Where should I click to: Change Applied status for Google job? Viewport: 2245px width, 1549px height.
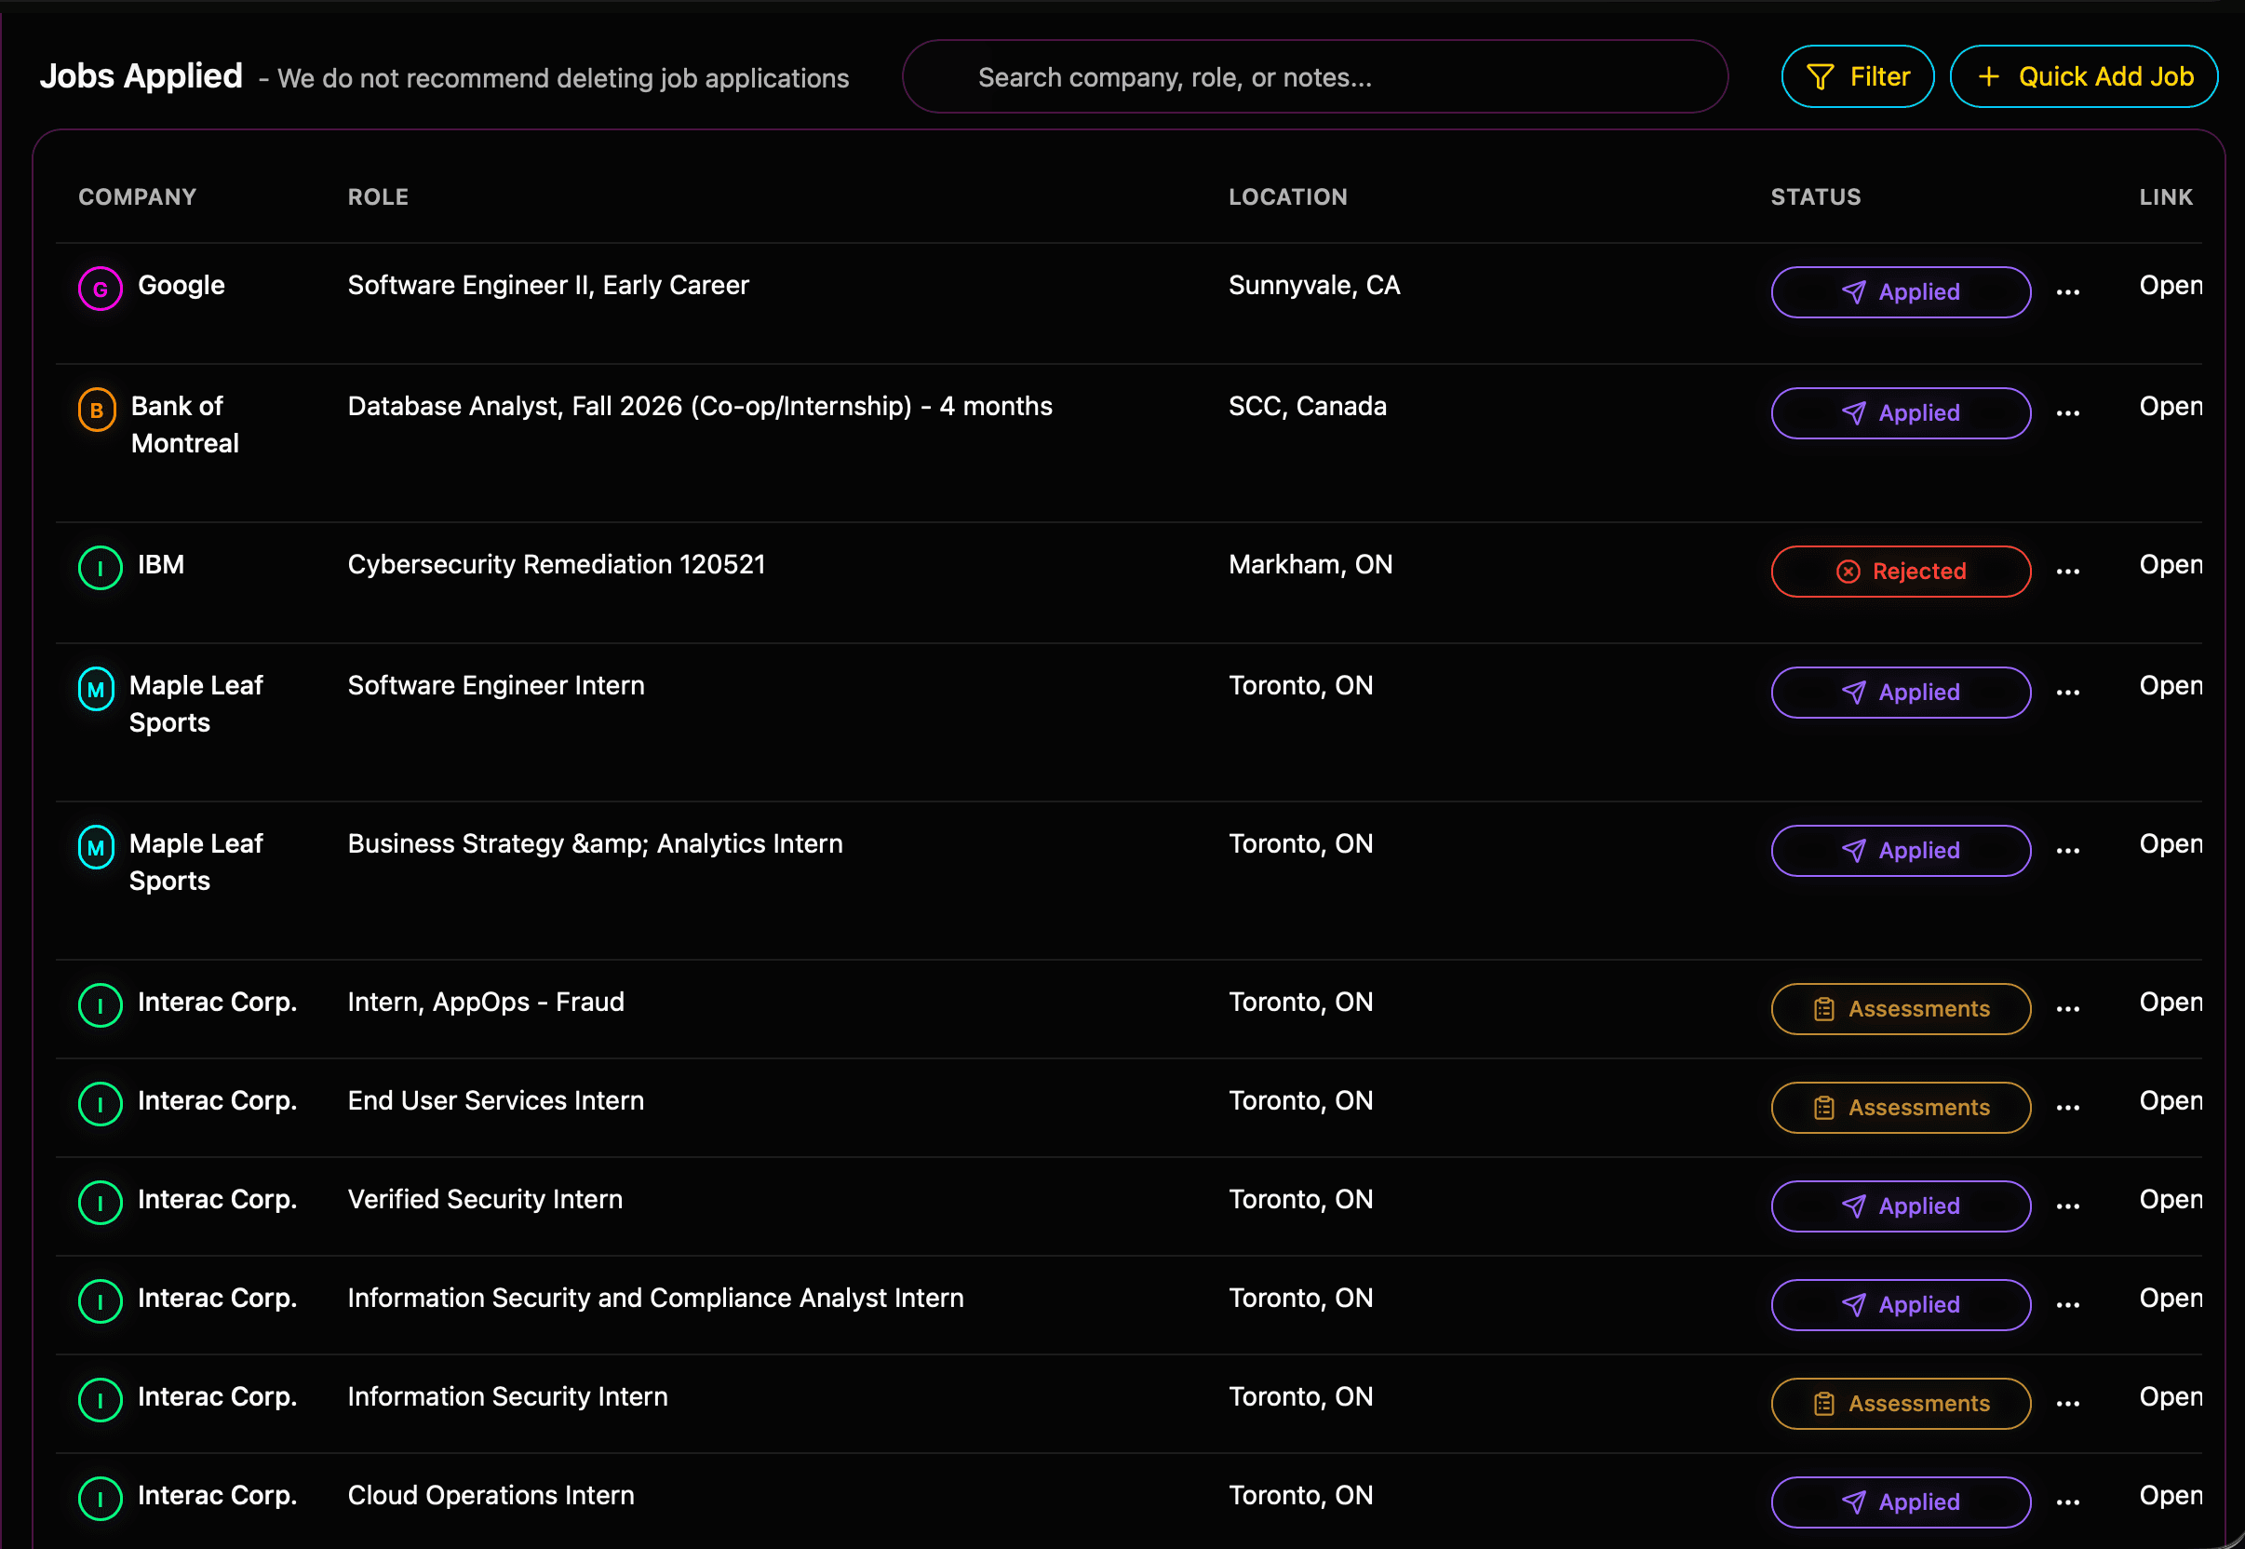[x=1901, y=292]
